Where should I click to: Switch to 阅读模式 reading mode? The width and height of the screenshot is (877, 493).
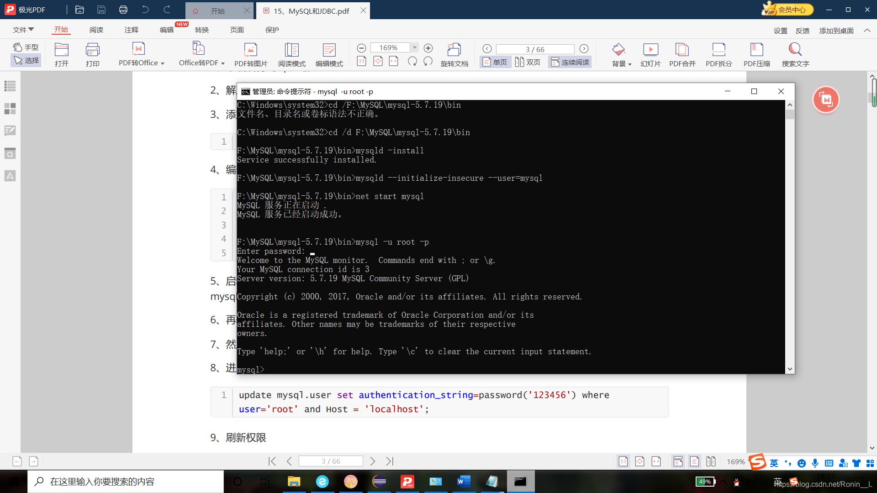click(292, 54)
